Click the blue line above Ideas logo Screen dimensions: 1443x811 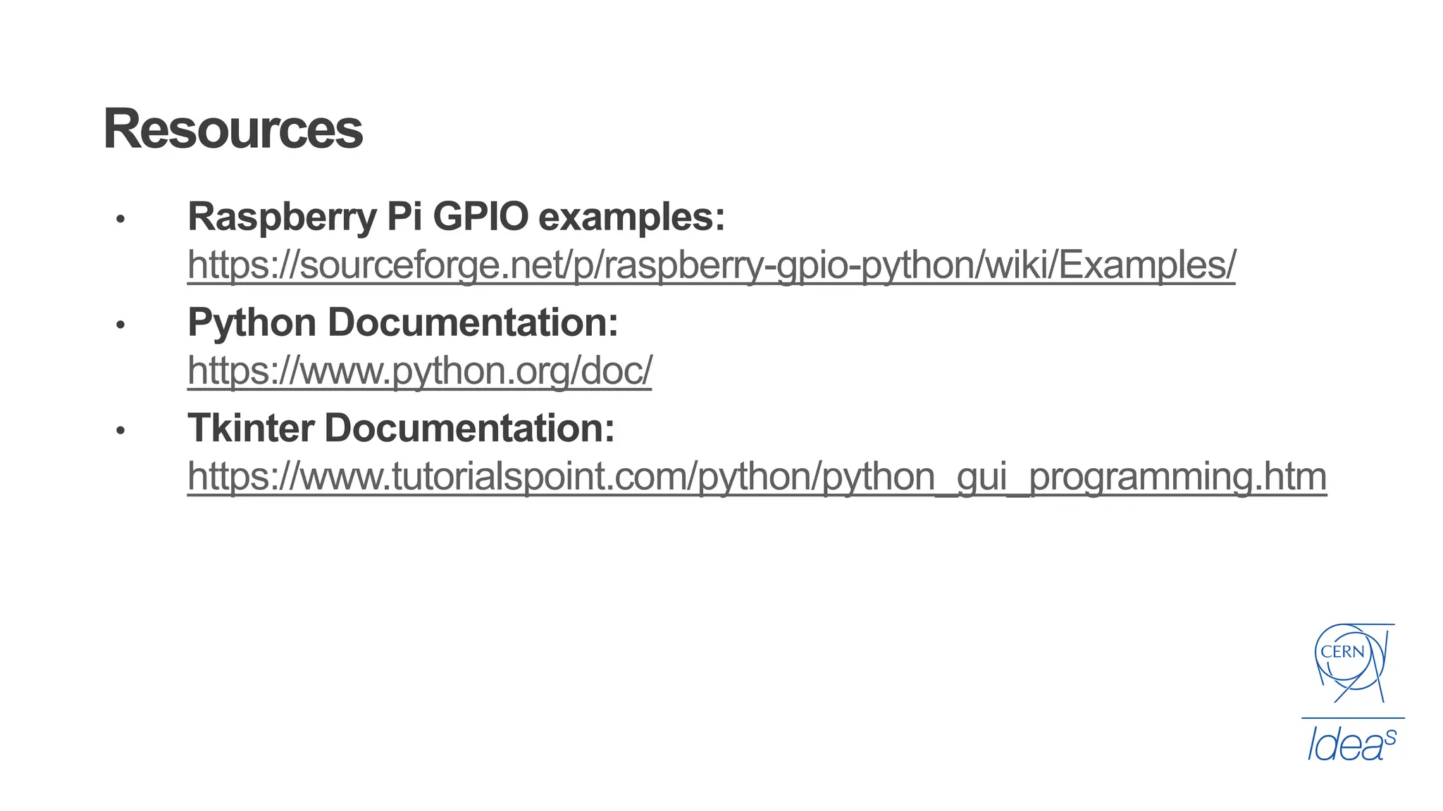(x=1352, y=718)
